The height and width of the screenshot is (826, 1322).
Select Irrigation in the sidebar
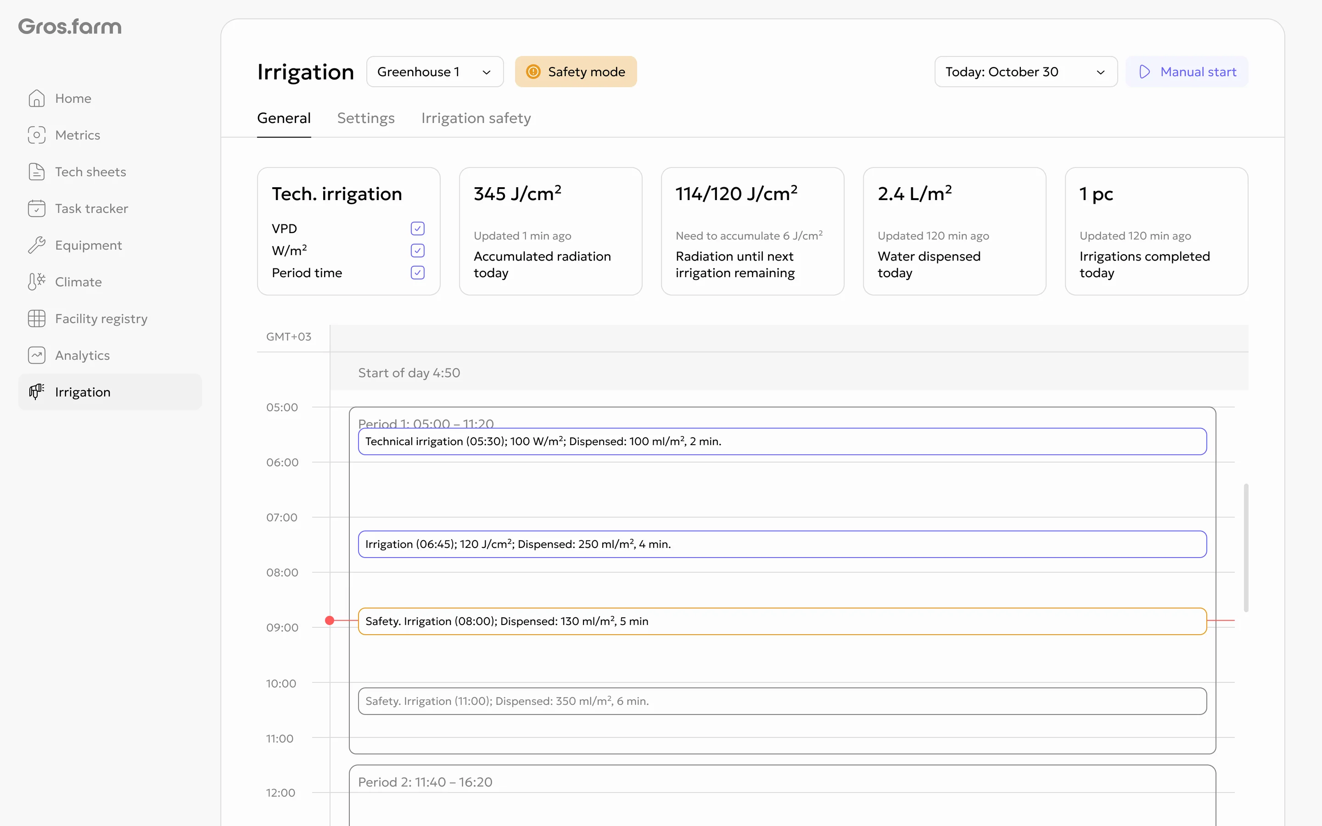coord(110,392)
